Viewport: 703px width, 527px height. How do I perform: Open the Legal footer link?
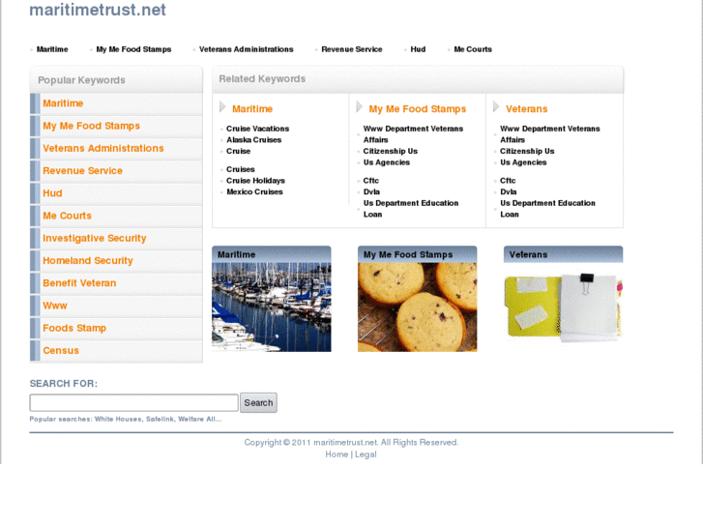point(366,454)
